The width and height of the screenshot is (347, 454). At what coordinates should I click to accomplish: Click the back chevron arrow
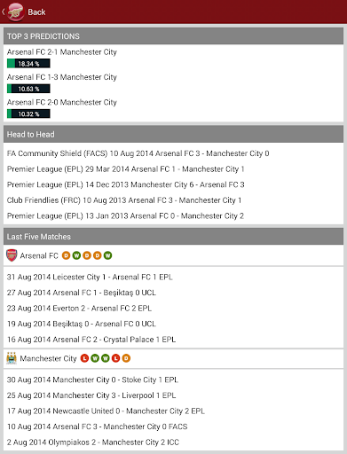pos(4,12)
